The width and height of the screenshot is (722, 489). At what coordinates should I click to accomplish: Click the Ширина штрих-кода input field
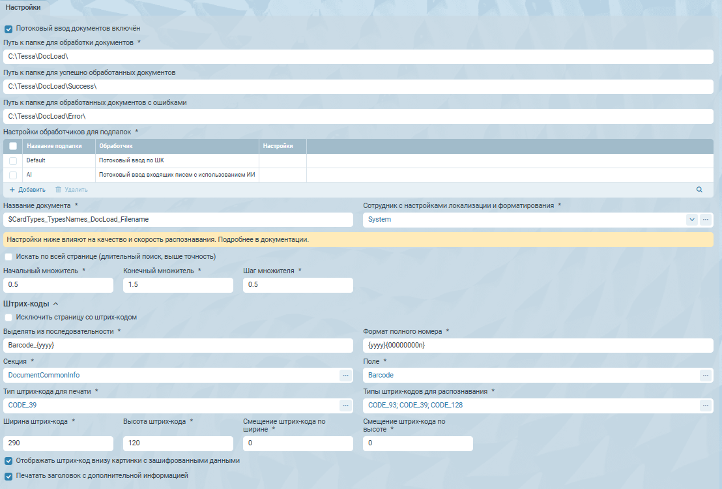58,443
